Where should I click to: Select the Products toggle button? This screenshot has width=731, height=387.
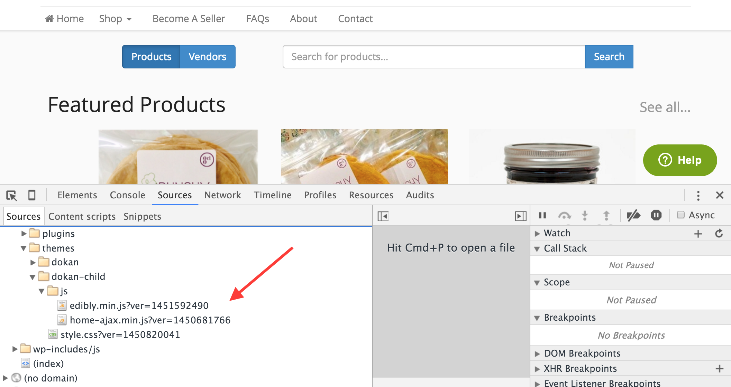point(151,57)
